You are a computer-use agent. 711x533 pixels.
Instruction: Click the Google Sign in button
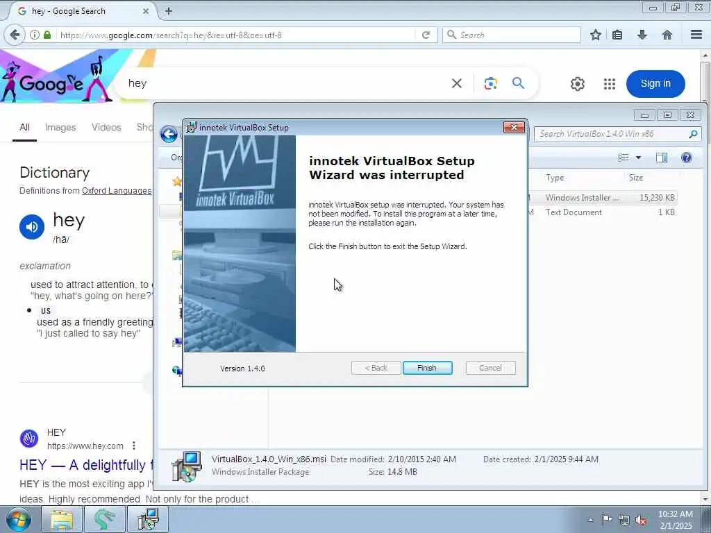[655, 83]
